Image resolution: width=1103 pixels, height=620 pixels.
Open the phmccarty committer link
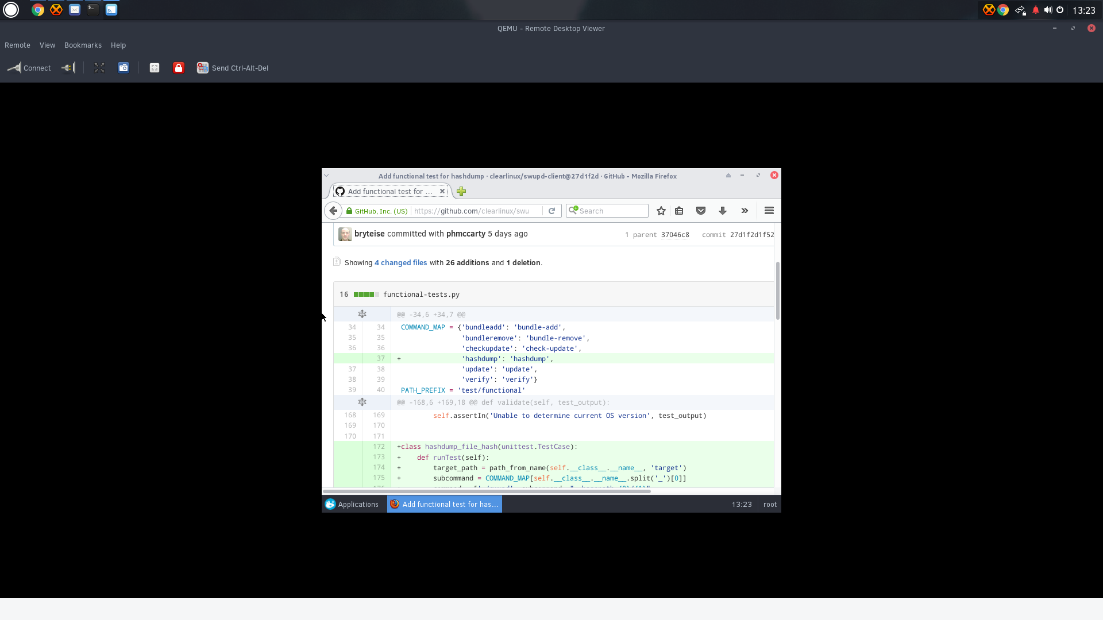tap(466, 234)
